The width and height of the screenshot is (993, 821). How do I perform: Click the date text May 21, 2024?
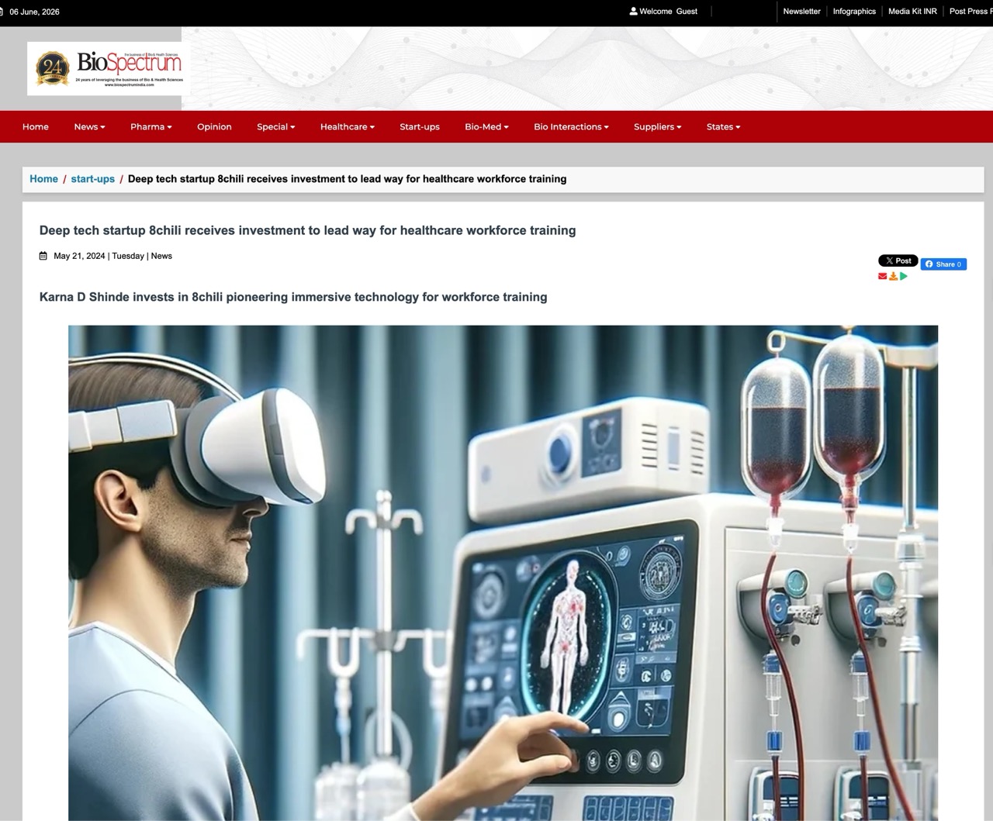point(79,256)
